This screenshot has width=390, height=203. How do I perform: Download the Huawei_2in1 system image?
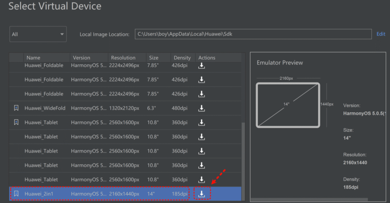(202, 194)
